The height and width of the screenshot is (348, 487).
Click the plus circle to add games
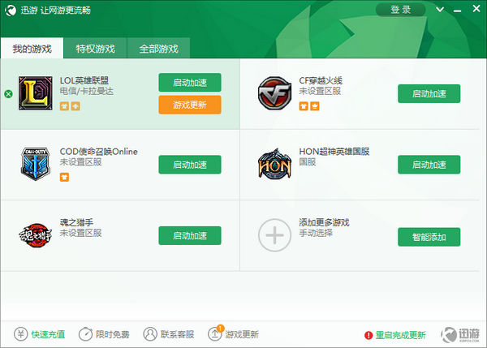tap(274, 235)
